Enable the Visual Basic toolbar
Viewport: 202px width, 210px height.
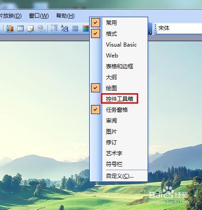pos(119,44)
